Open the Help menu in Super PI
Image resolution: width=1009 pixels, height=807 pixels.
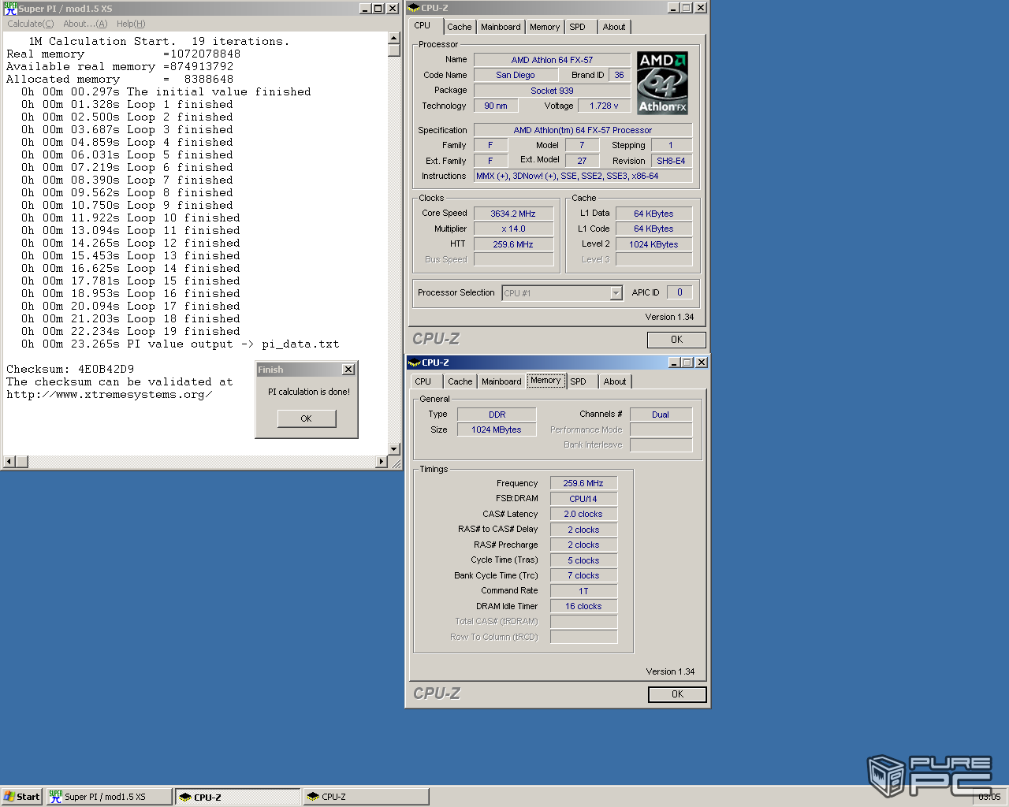point(131,24)
